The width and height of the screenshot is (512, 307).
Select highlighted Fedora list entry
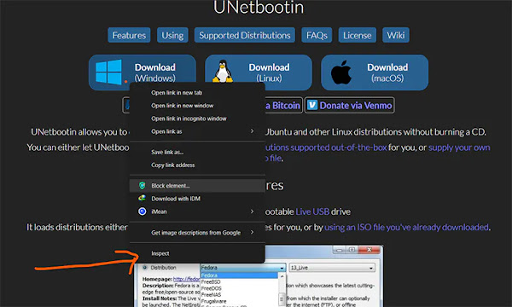click(239, 275)
